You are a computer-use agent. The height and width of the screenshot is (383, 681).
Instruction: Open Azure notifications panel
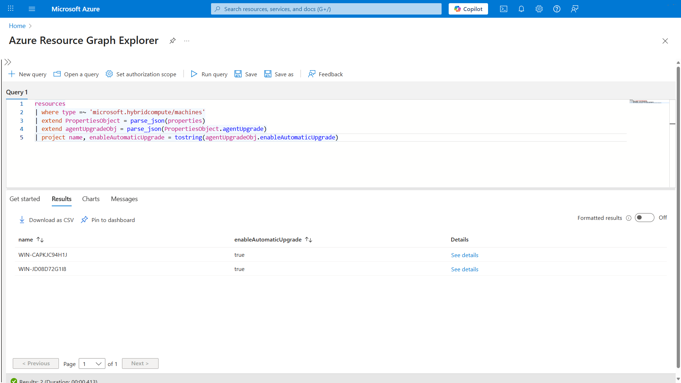click(521, 9)
